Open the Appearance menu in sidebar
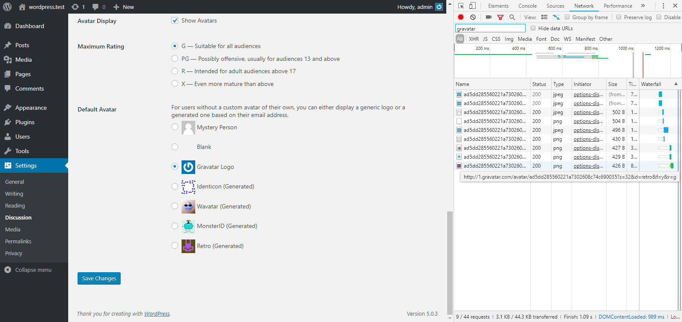The width and height of the screenshot is (682, 322). (x=31, y=108)
